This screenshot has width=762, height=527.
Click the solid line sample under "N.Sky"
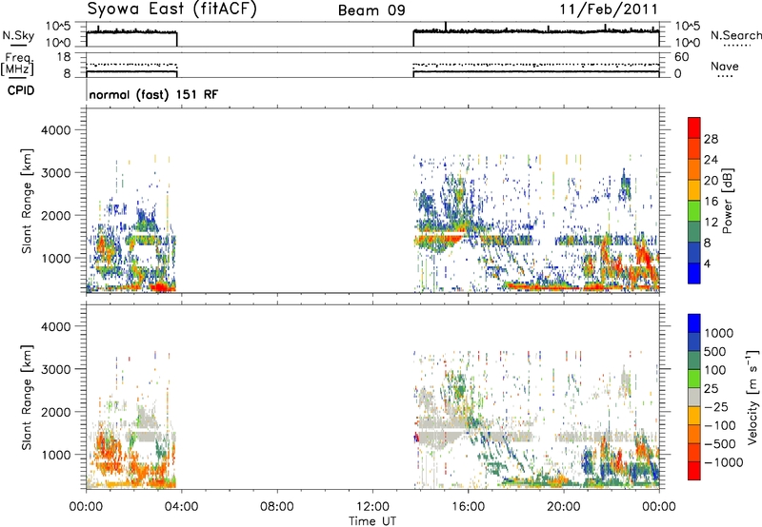(18, 45)
